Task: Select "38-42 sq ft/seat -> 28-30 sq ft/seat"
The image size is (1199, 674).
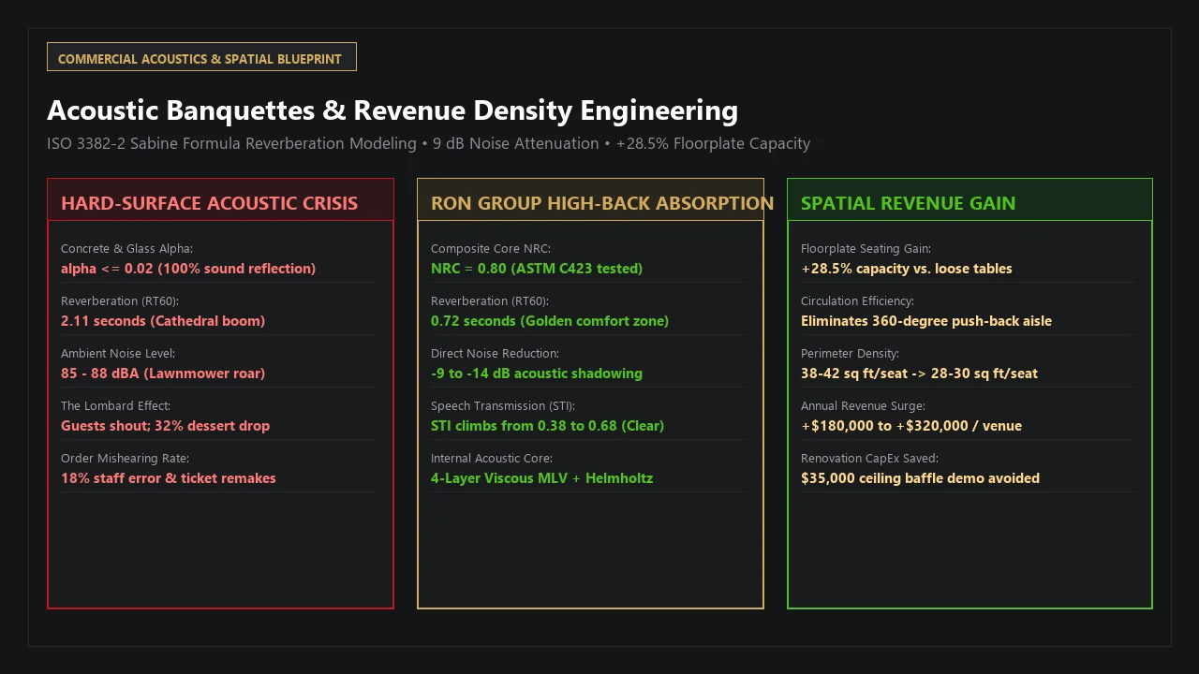Action: (x=919, y=374)
